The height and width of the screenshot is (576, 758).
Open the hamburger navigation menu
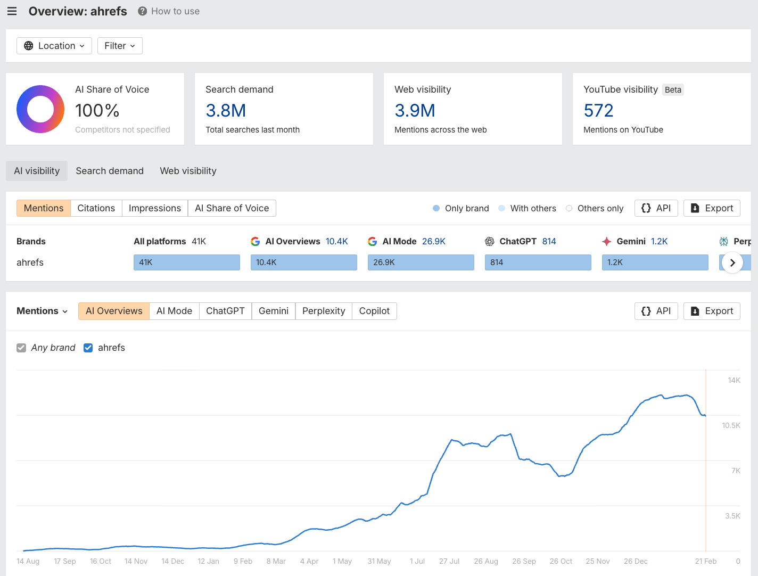(12, 11)
